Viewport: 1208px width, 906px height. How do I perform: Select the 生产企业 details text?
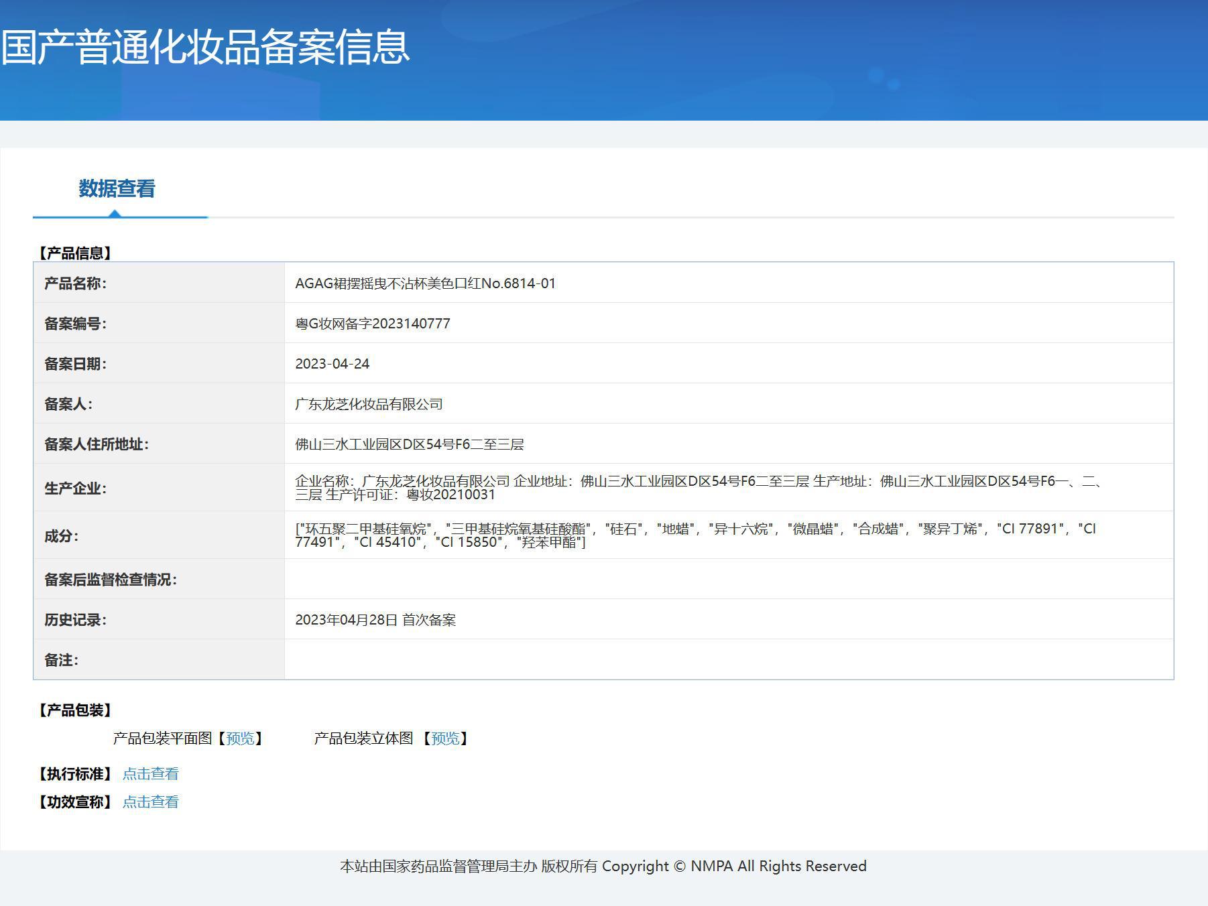(x=699, y=488)
